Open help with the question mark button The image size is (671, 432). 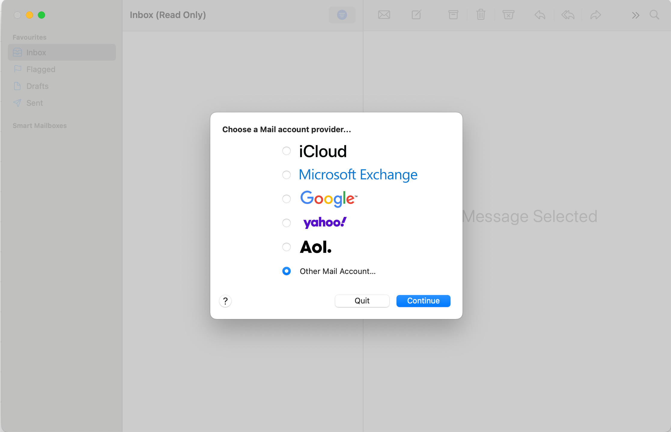(225, 301)
